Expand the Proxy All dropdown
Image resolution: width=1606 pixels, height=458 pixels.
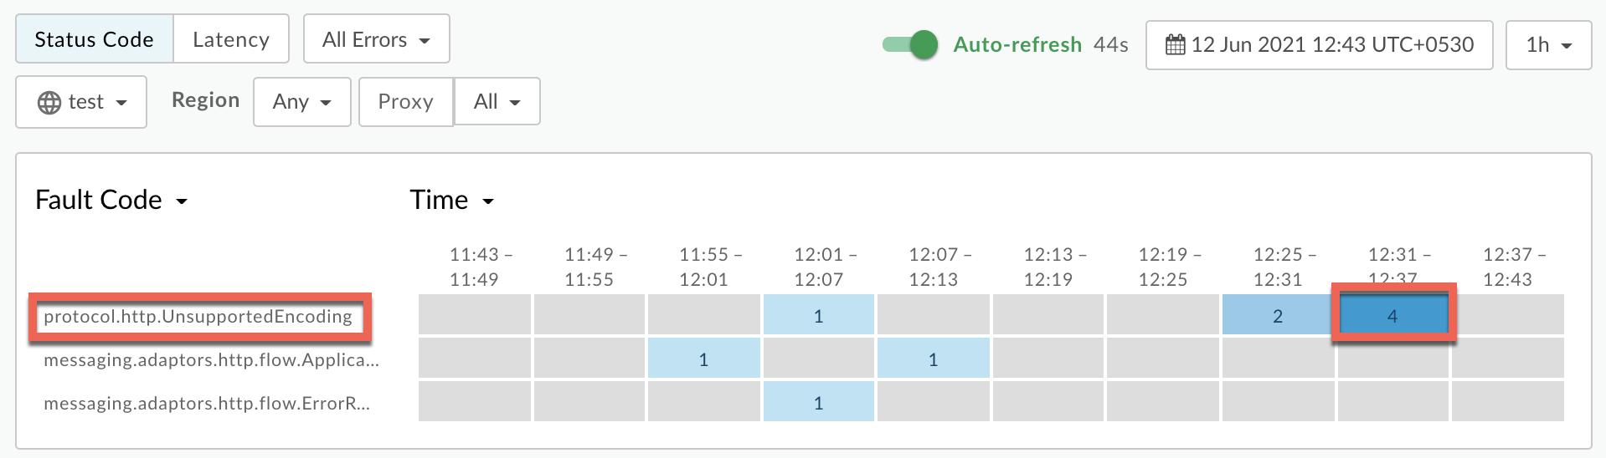[x=497, y=102]
